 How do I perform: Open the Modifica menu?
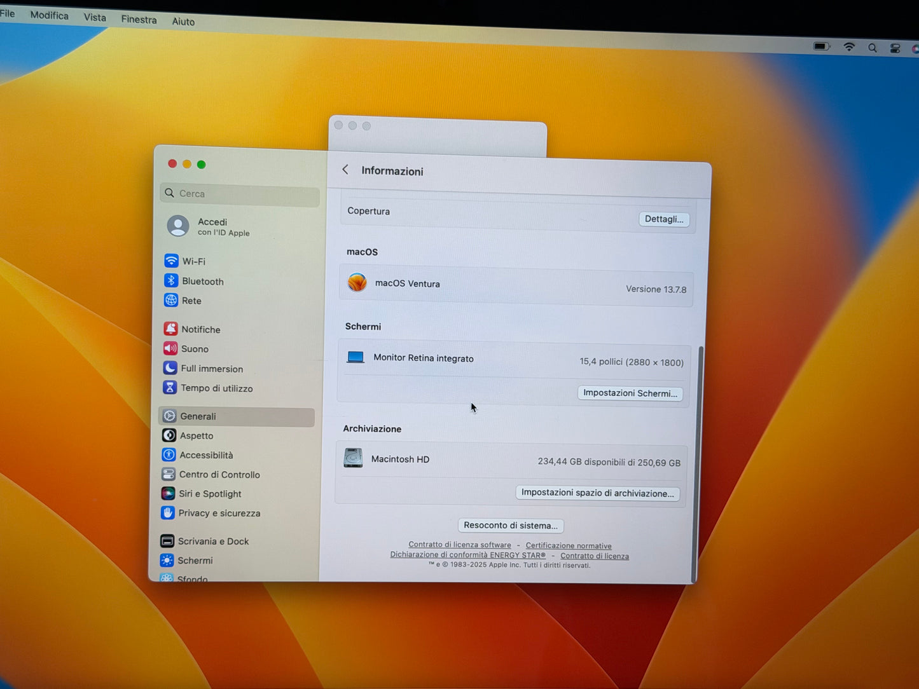point(50,15)
